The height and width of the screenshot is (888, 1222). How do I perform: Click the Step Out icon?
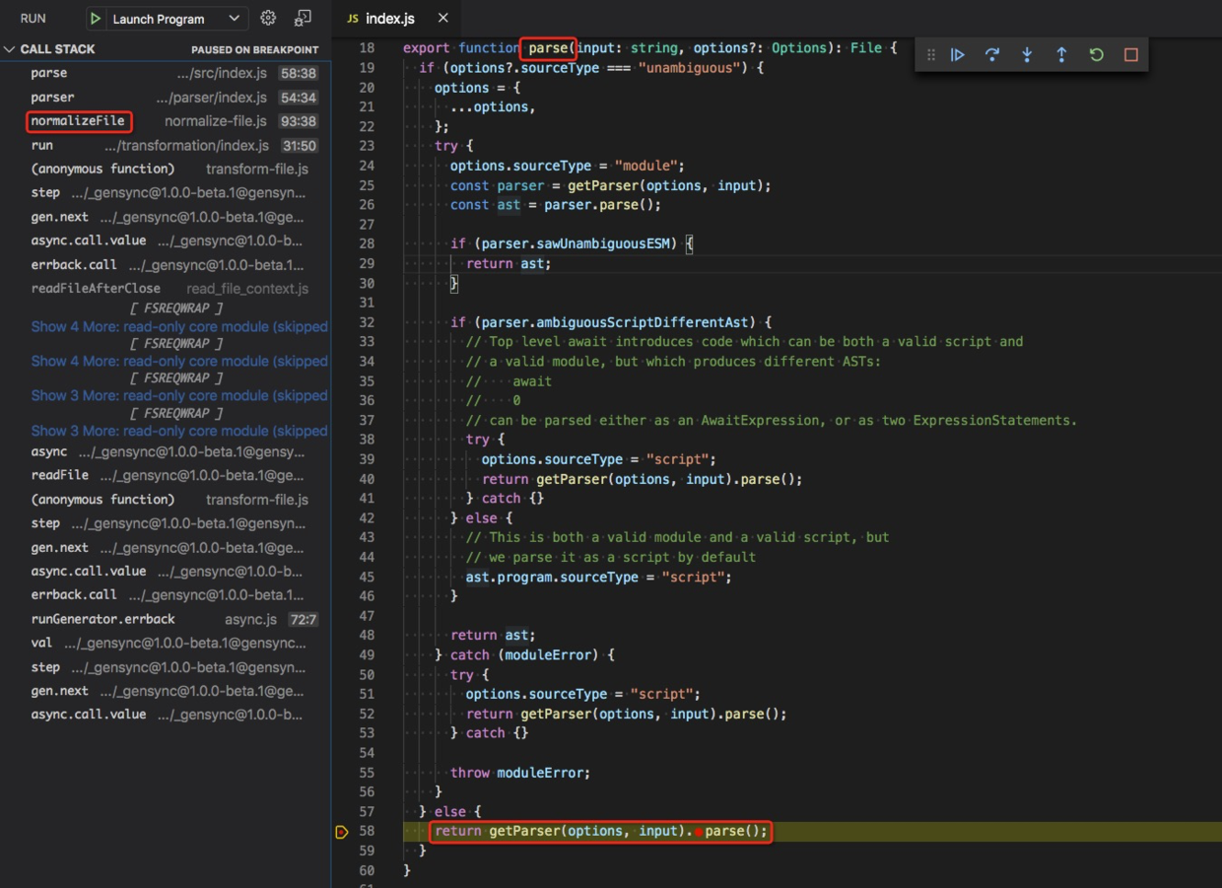click(x=1060, y=54)
